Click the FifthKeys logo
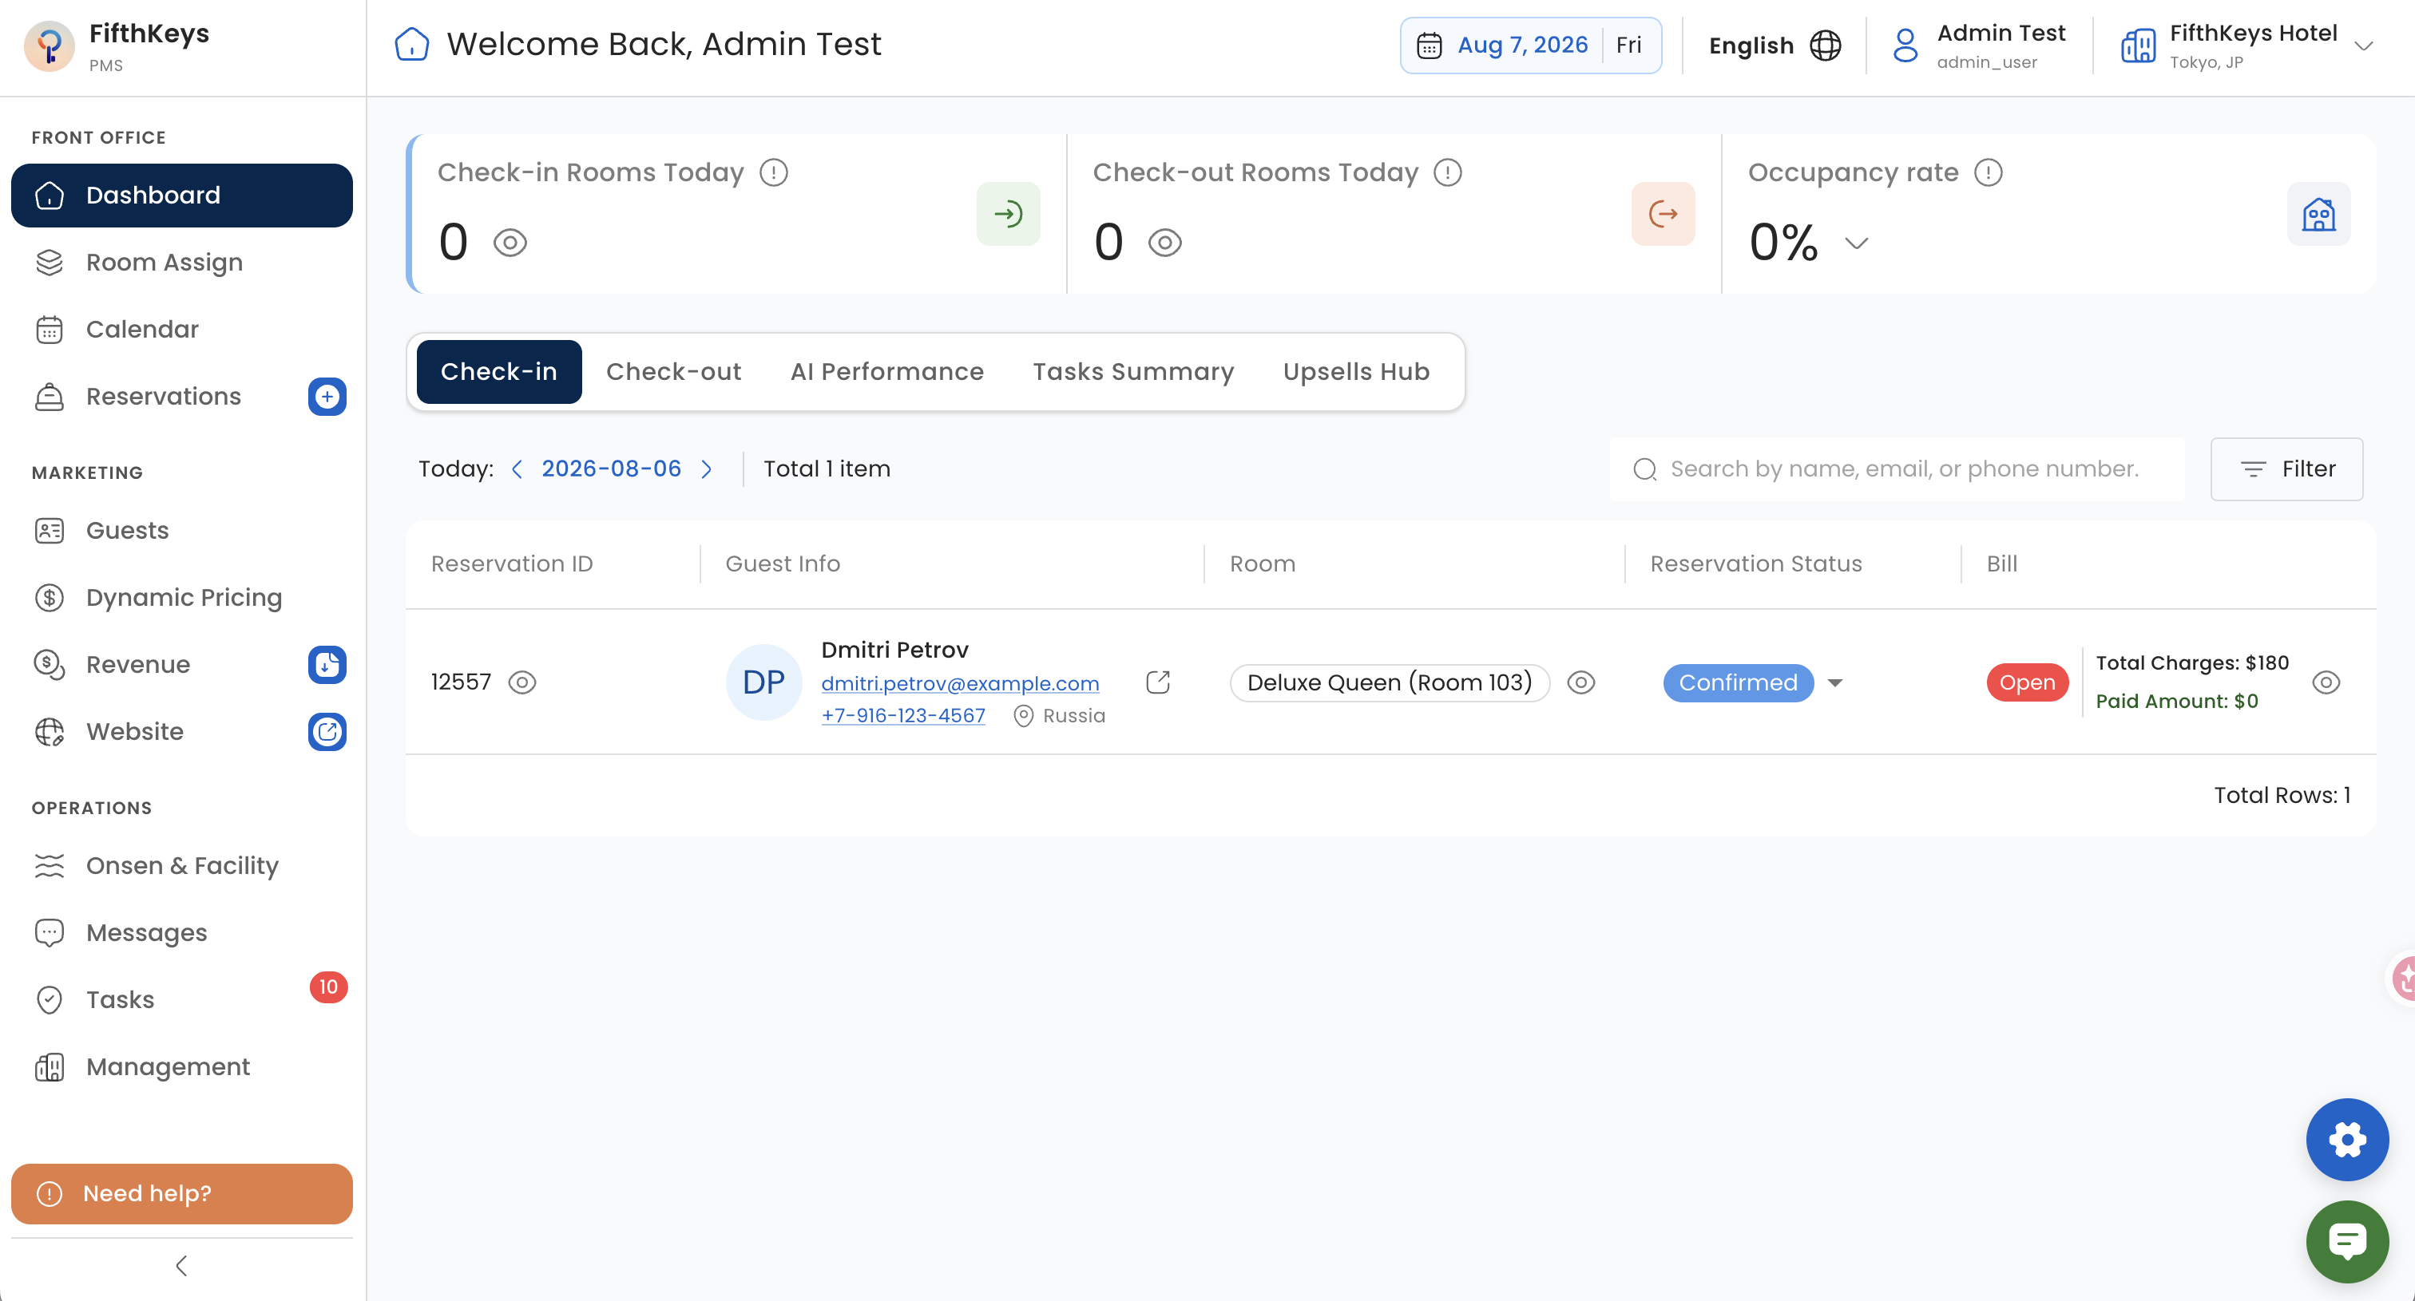The width and height of the screenshot is (2415, 1301). tap(49, 46)
